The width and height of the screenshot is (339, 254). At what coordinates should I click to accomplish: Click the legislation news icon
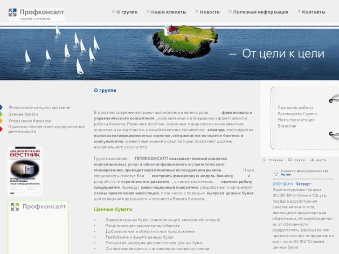(276, 173)
